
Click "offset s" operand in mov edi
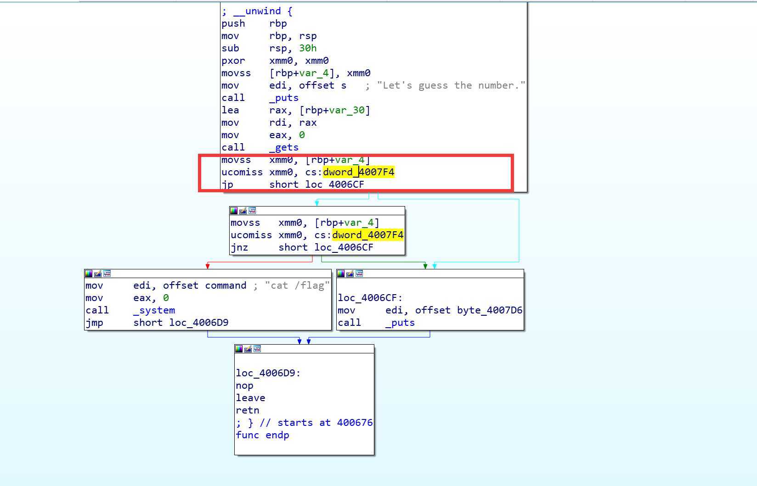coord(322,85)
